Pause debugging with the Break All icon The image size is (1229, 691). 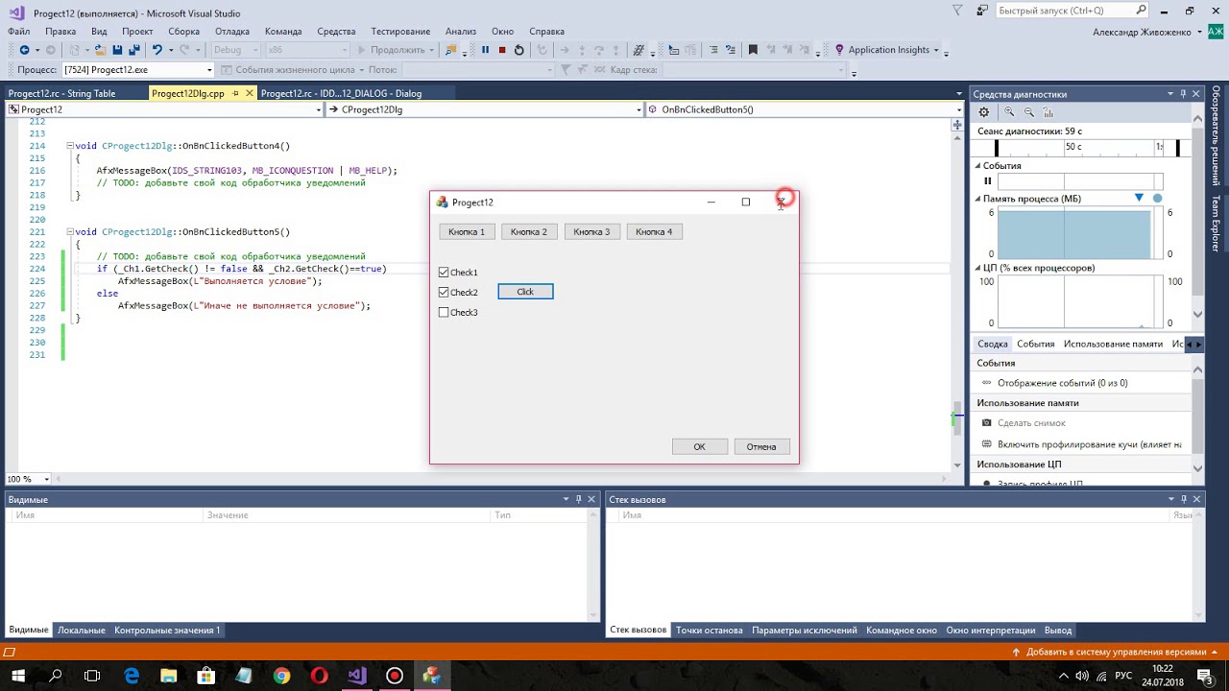click(485, 50)
